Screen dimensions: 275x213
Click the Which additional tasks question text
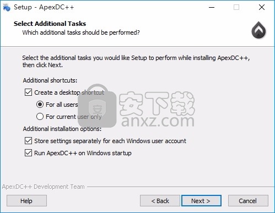[x=81, y=32]
